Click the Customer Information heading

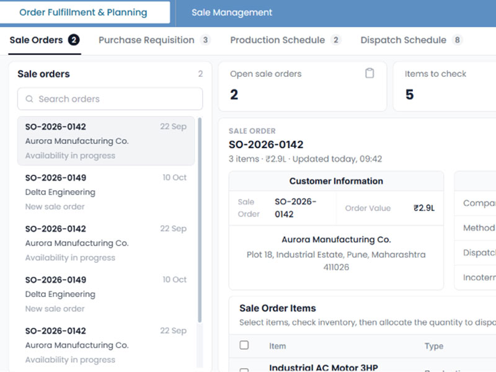(336, 181)
